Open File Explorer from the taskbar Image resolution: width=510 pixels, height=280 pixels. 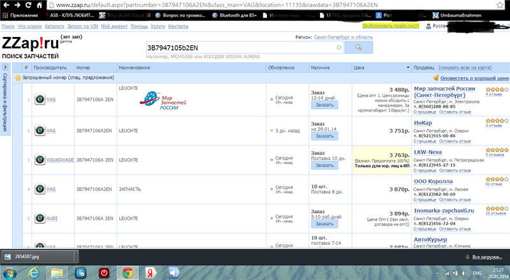(57, 273)
